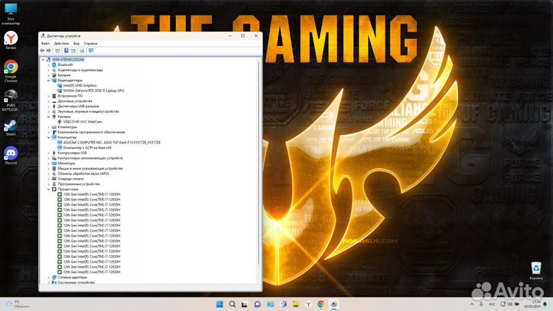Open the Действие menu
553x311 pixels.
[61, 43]
